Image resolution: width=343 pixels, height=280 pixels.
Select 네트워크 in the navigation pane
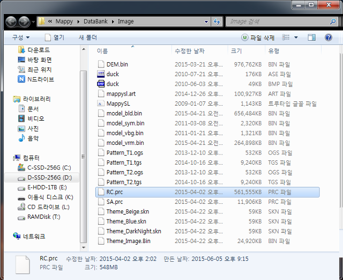click(x=29, y=236)
